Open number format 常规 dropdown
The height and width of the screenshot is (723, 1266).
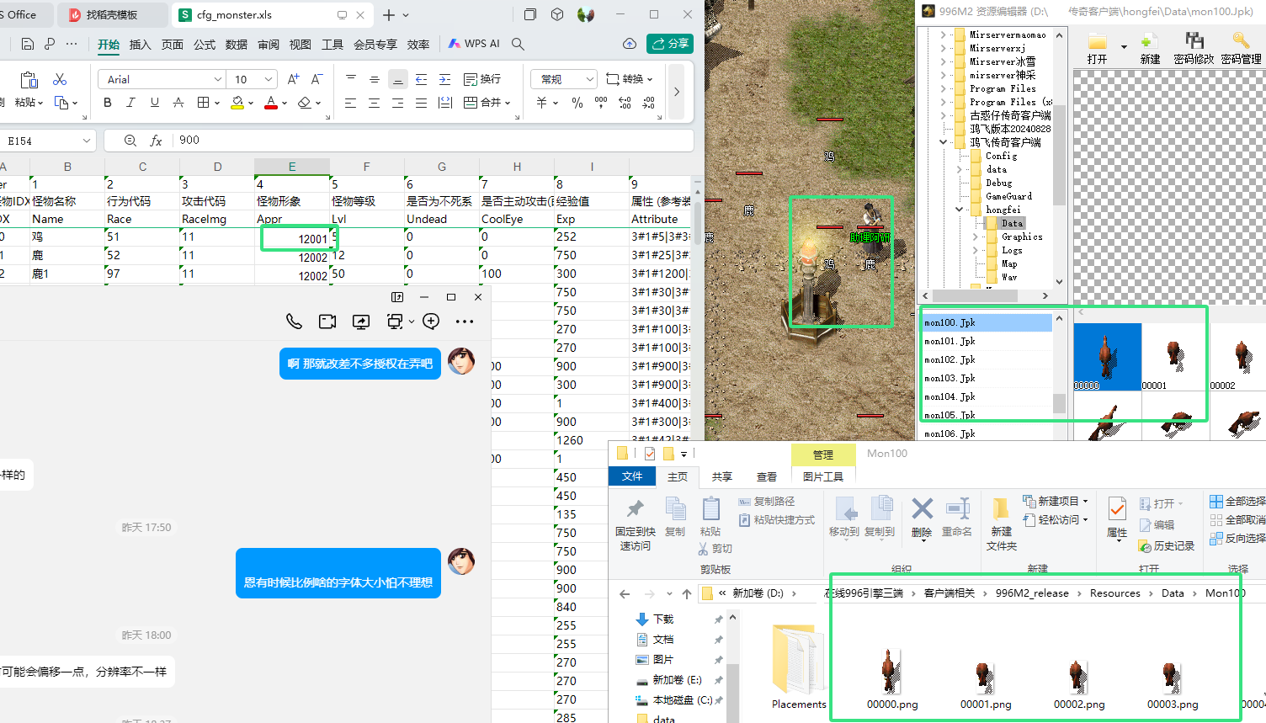590,79
